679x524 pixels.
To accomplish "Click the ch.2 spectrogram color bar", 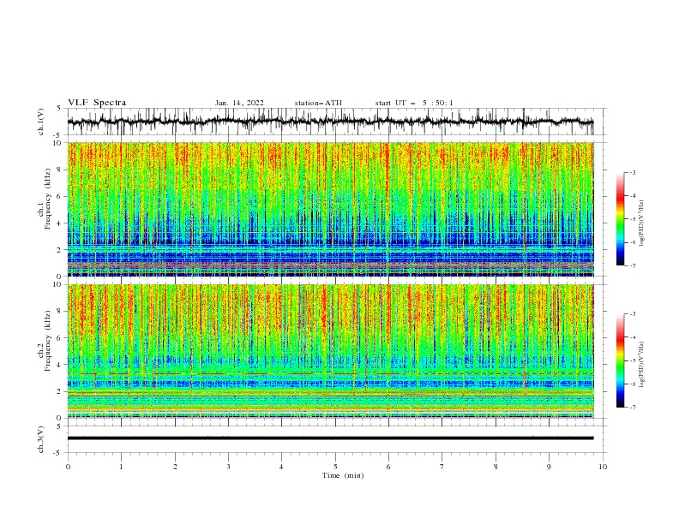I will pyautogui.click(x=620, y=360).
